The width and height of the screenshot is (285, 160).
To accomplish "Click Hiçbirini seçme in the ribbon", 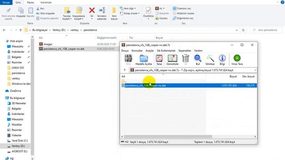I will [x=183, y=13].
